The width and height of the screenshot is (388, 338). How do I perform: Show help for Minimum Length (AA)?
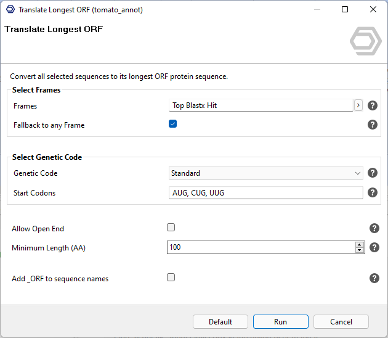[x=374, y=248]
